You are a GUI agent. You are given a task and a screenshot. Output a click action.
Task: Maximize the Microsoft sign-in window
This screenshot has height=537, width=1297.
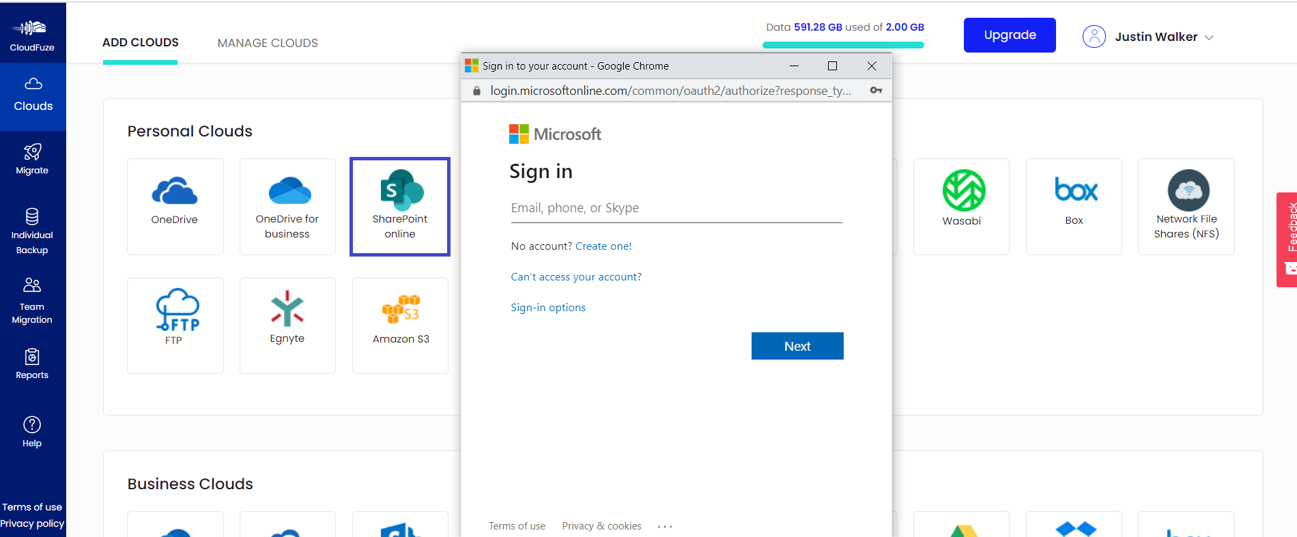click(x=832, y=66)
